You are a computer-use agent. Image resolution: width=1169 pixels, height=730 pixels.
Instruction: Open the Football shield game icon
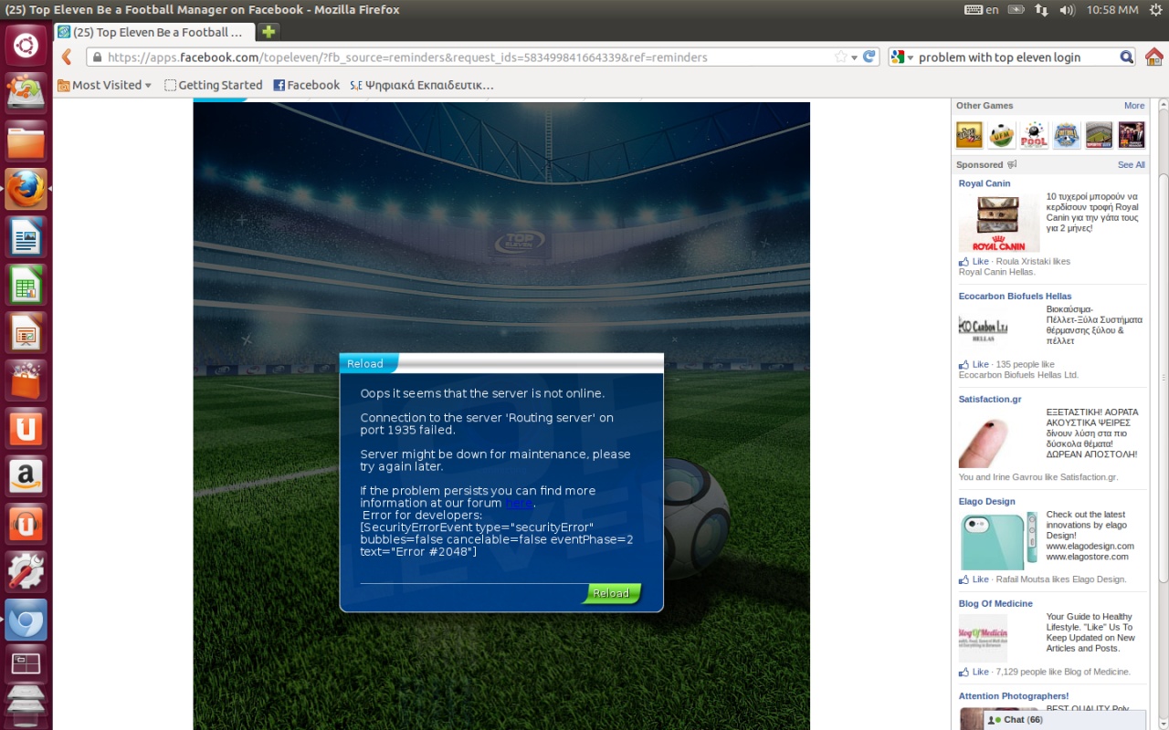point(1066,135)
